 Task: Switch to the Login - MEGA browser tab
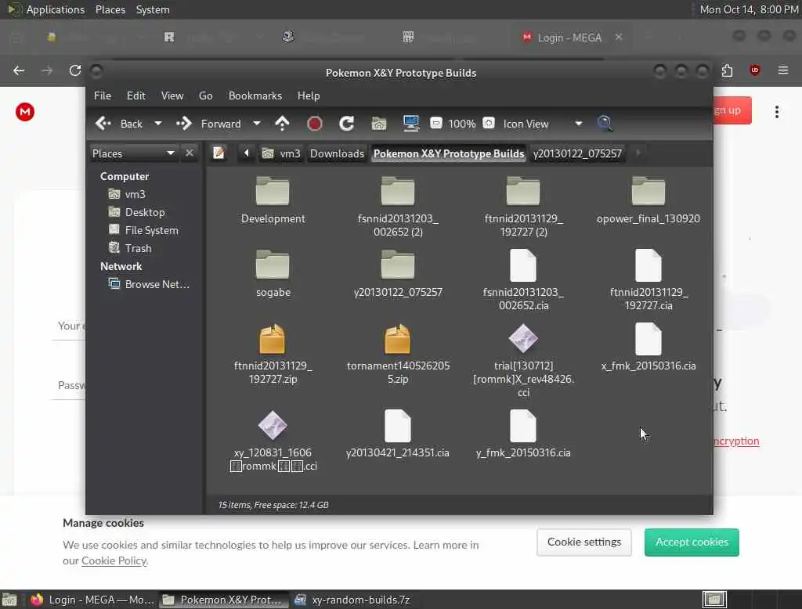(x=569, y=38)
